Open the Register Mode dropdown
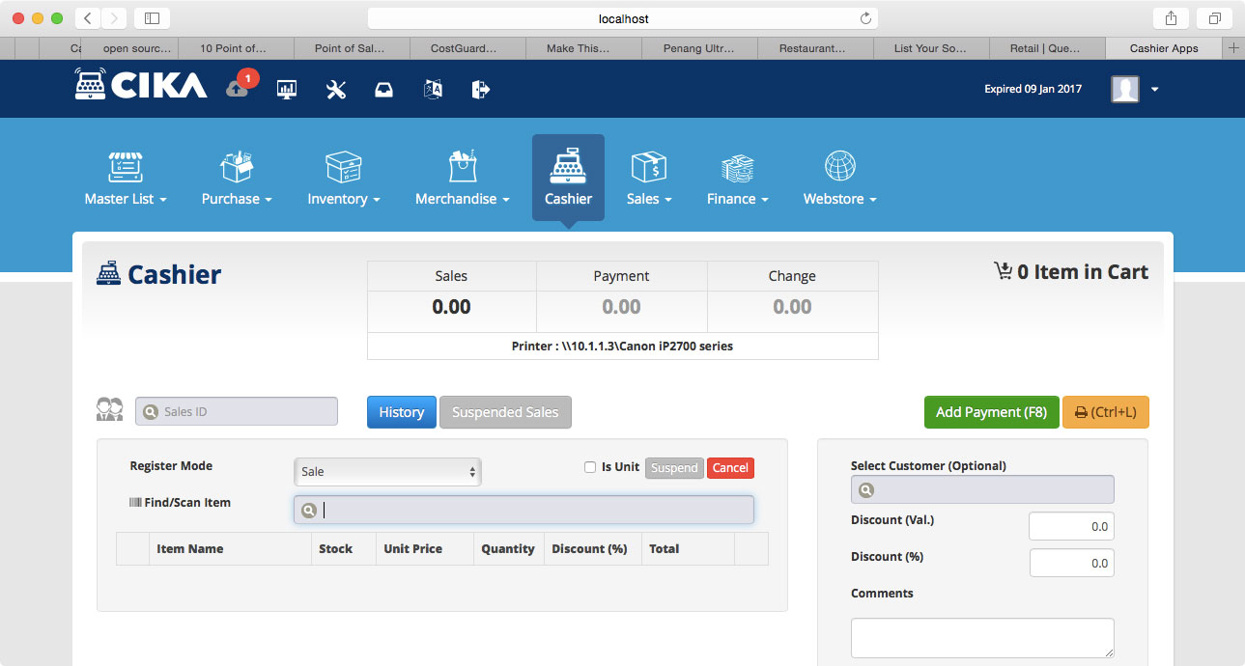Viewport: 1245px width, 666px height. coord(387,472)
